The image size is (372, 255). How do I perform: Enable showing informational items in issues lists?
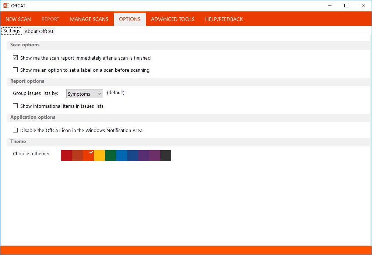[x=15, y=106]
